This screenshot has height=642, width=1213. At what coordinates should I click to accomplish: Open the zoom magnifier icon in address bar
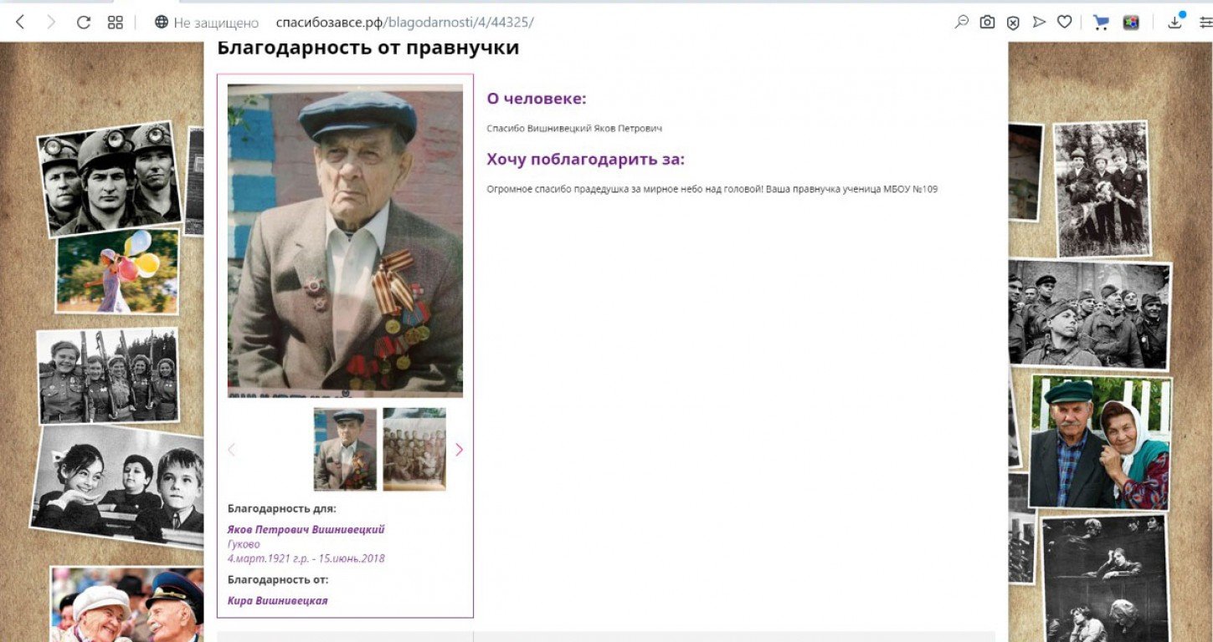pos(962,23)
